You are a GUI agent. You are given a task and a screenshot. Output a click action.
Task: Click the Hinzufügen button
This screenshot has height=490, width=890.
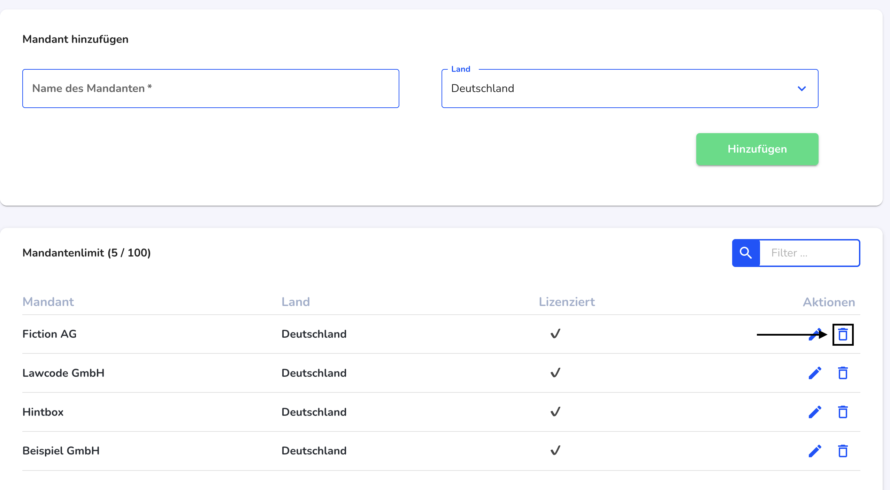(757, 149)
